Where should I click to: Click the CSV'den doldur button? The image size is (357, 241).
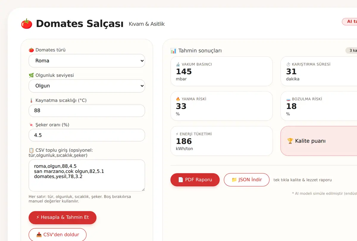click(x=58, y=235)
